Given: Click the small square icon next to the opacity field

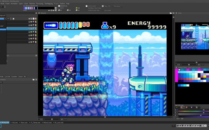Looking at the screenshot, I should pos(13,19).
